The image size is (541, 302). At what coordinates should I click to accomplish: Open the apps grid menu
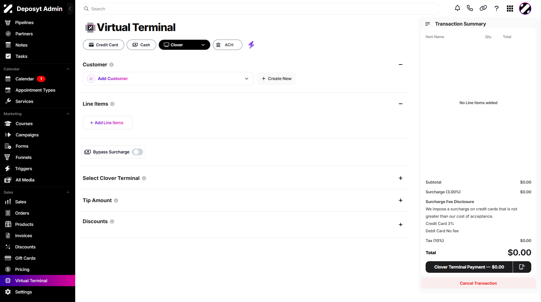pyautogui.click(x=510, y=9)
